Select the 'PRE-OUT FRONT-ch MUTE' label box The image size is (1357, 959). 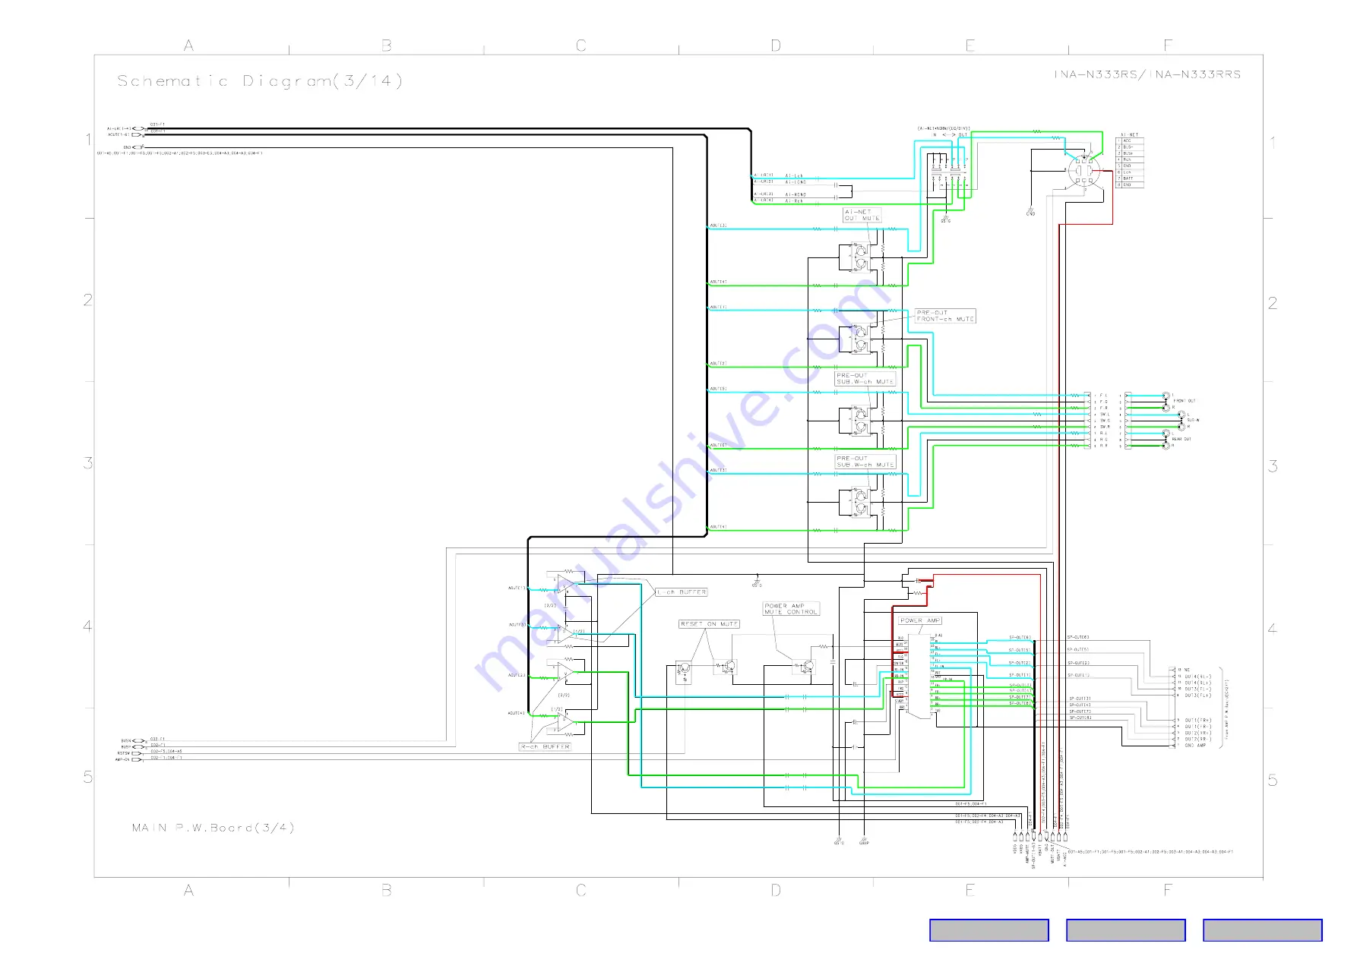pos(945,316)
